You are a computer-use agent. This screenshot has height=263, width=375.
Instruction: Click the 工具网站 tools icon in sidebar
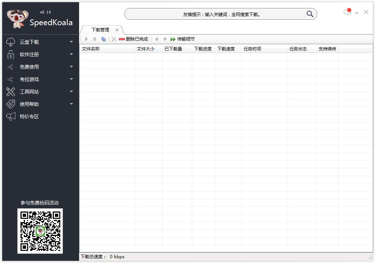(11, 91)
